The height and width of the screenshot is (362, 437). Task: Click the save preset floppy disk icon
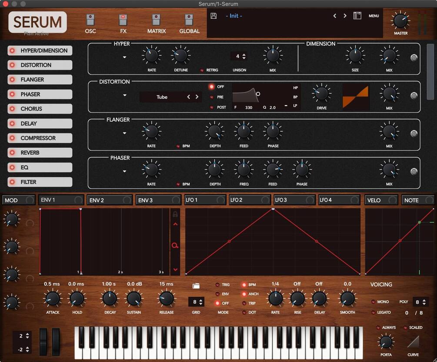coord(213,16)
